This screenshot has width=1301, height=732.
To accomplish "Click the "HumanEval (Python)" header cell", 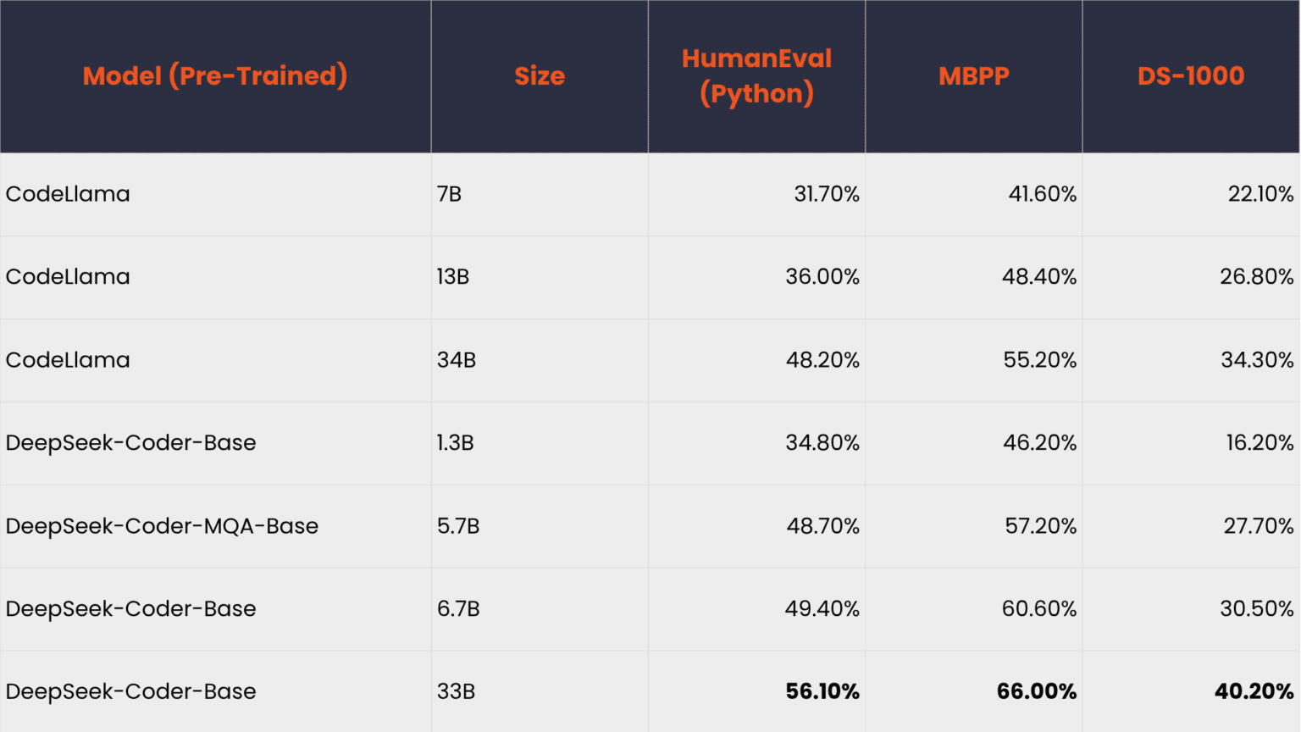I will coord(756,76).
